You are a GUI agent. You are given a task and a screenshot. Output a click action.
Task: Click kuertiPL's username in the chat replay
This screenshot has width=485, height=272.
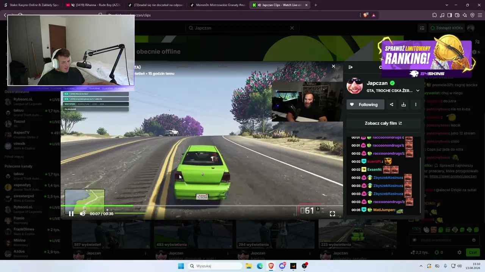tap(374, 161)
